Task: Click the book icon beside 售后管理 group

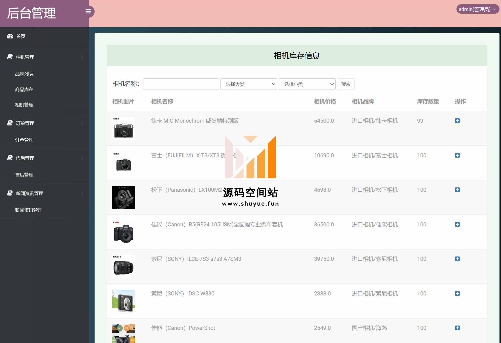Action: pos(10,158)
